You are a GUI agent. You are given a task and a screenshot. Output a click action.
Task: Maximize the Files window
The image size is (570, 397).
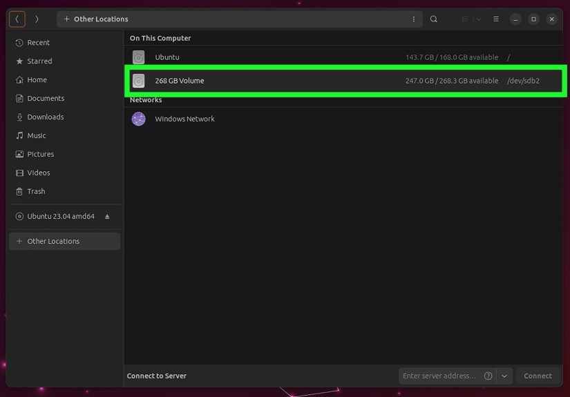point(533,19)
